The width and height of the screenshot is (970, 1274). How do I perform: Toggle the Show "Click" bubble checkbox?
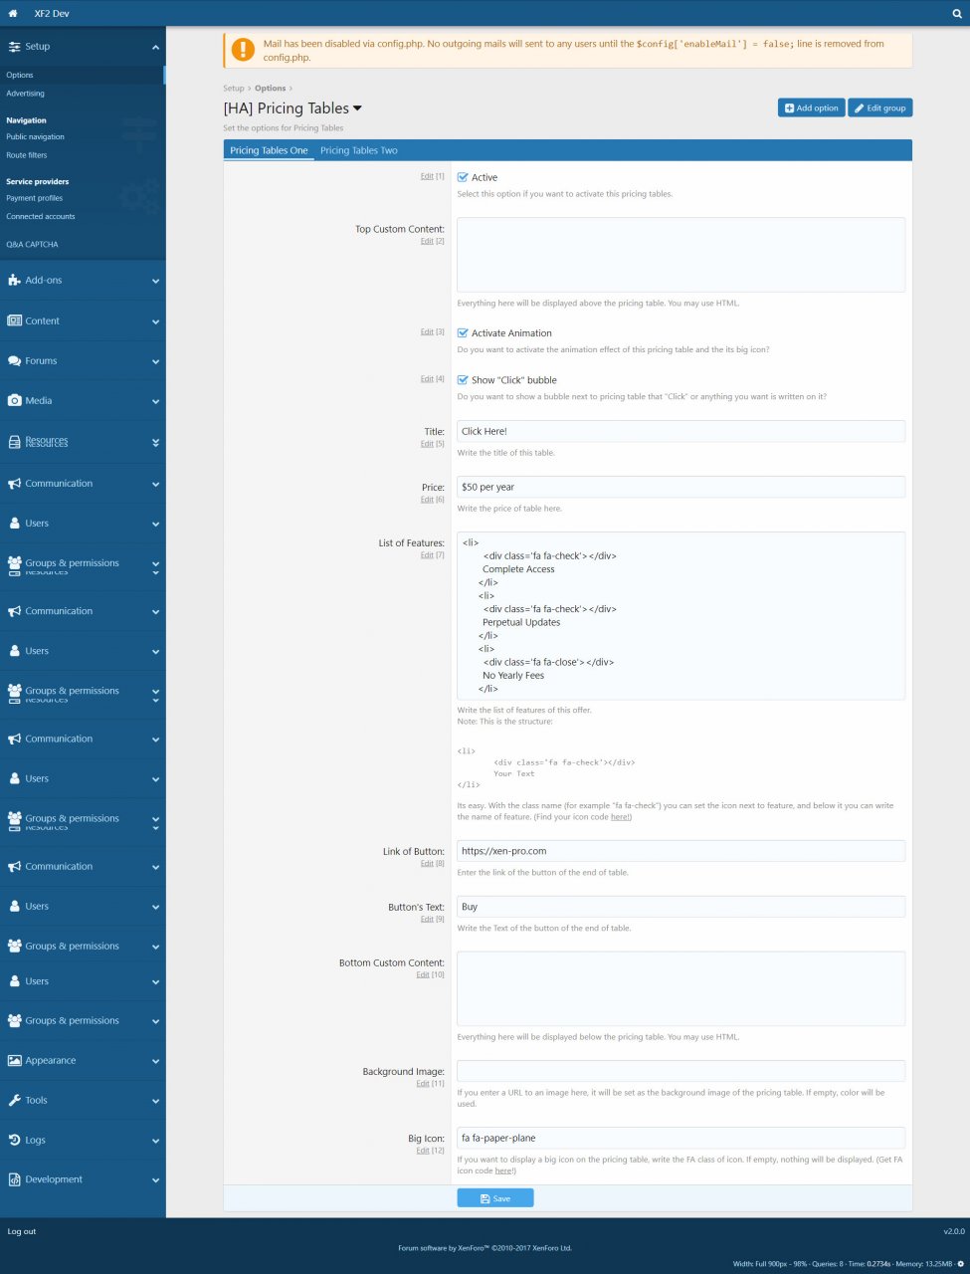point(463,380)
